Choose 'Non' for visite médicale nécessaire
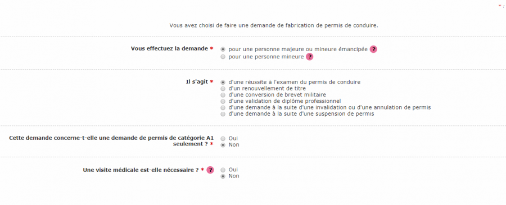The width and height of the screenshot is (506, 205). pyautogui.click(x=223, y=176)
